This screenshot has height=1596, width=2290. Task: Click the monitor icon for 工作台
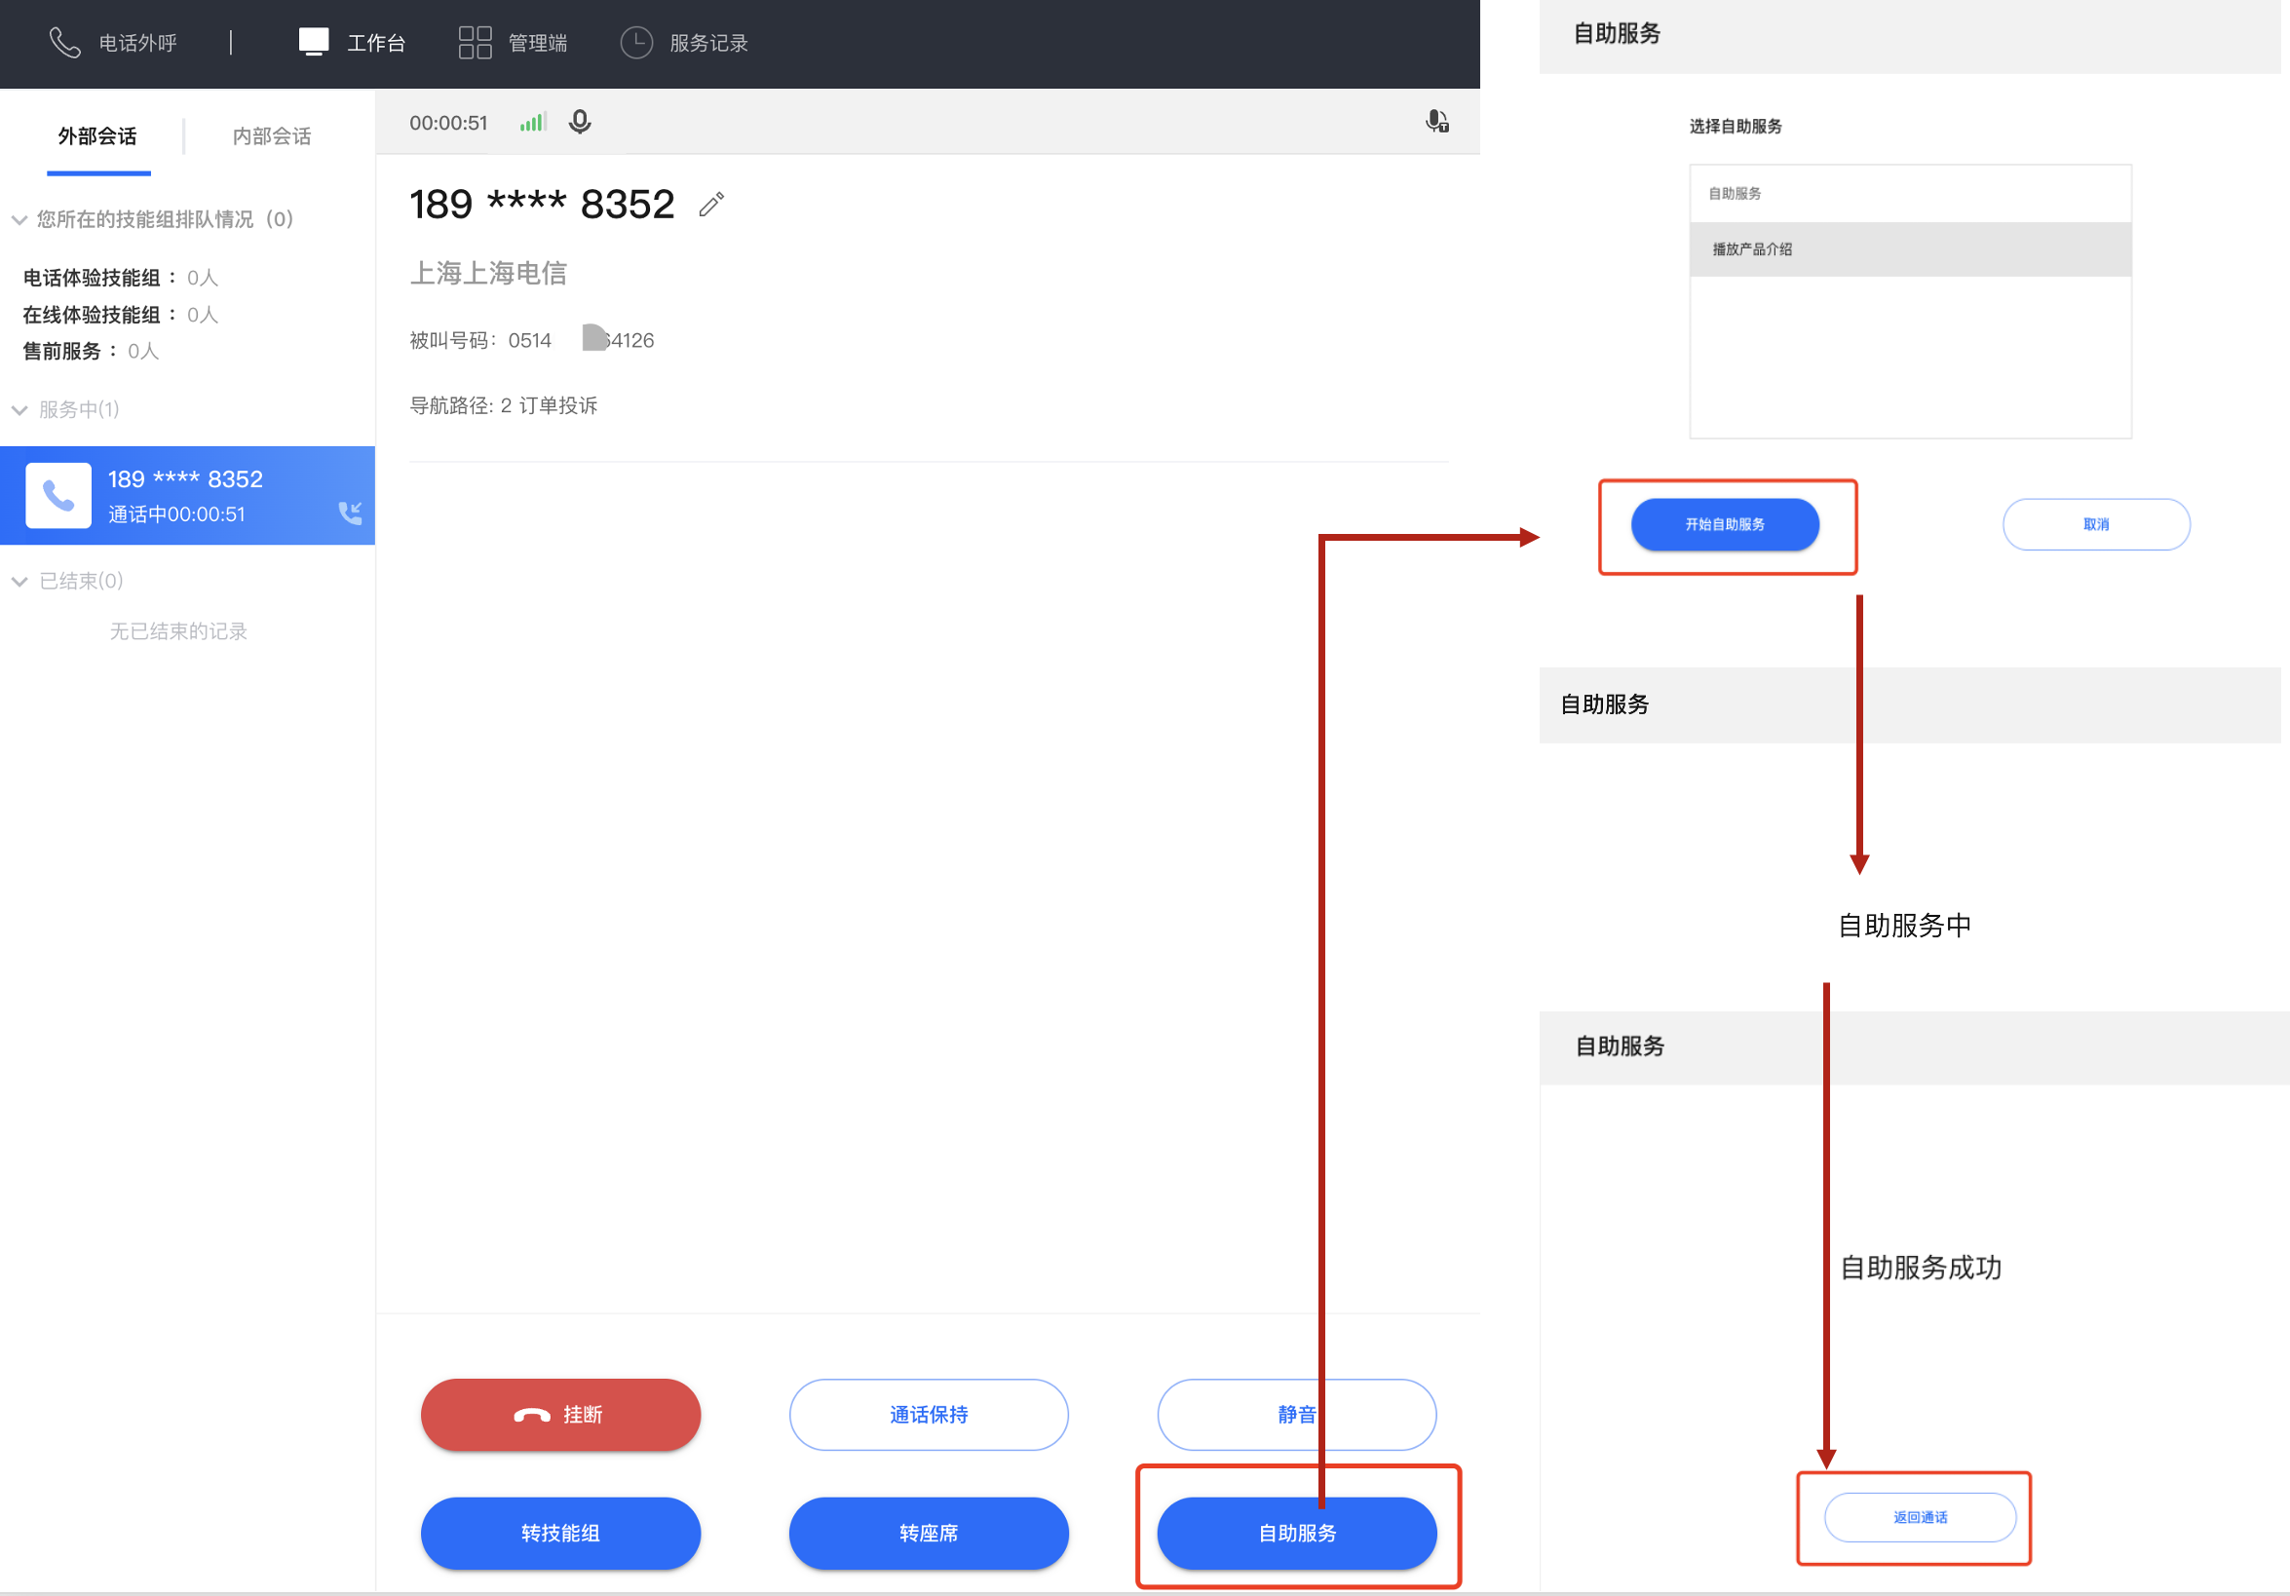313,43
